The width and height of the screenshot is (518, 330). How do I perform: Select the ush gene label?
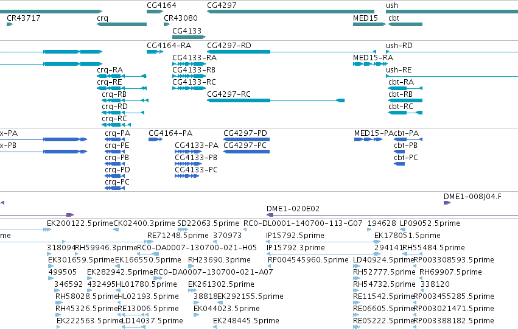point(392,5)
